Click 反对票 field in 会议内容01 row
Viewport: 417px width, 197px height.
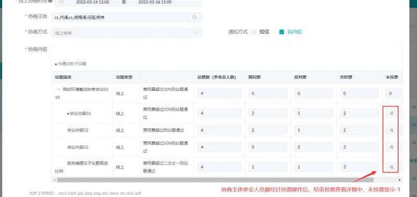coord(313,113)
